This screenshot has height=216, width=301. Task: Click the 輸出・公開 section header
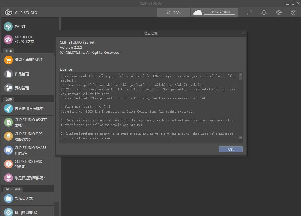(13, 189)
